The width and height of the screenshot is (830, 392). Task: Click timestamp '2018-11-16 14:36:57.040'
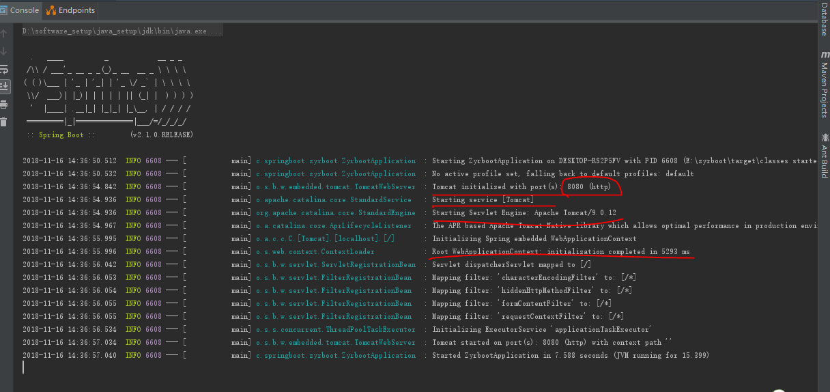[x=70, y=356]
